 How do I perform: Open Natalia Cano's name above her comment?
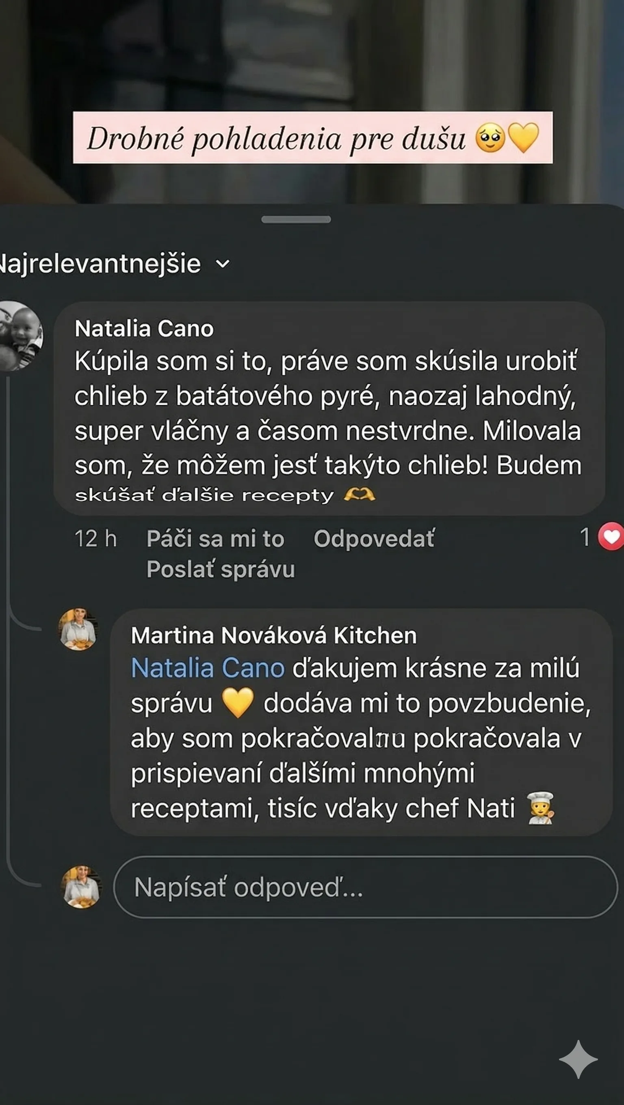(x=144, y=329)
